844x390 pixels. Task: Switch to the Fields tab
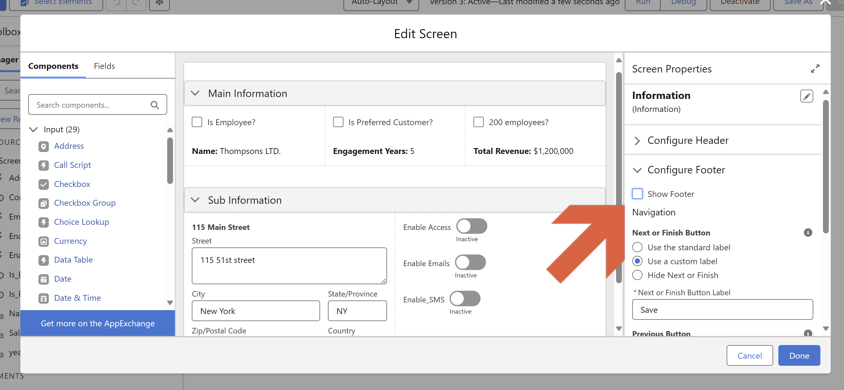coord(104,66)
